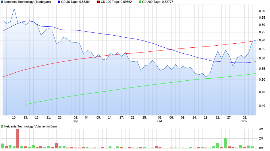The width and height of the screenshot is (270, 151).
Task: Click the 19. date axis label
Action: point(206,118)
